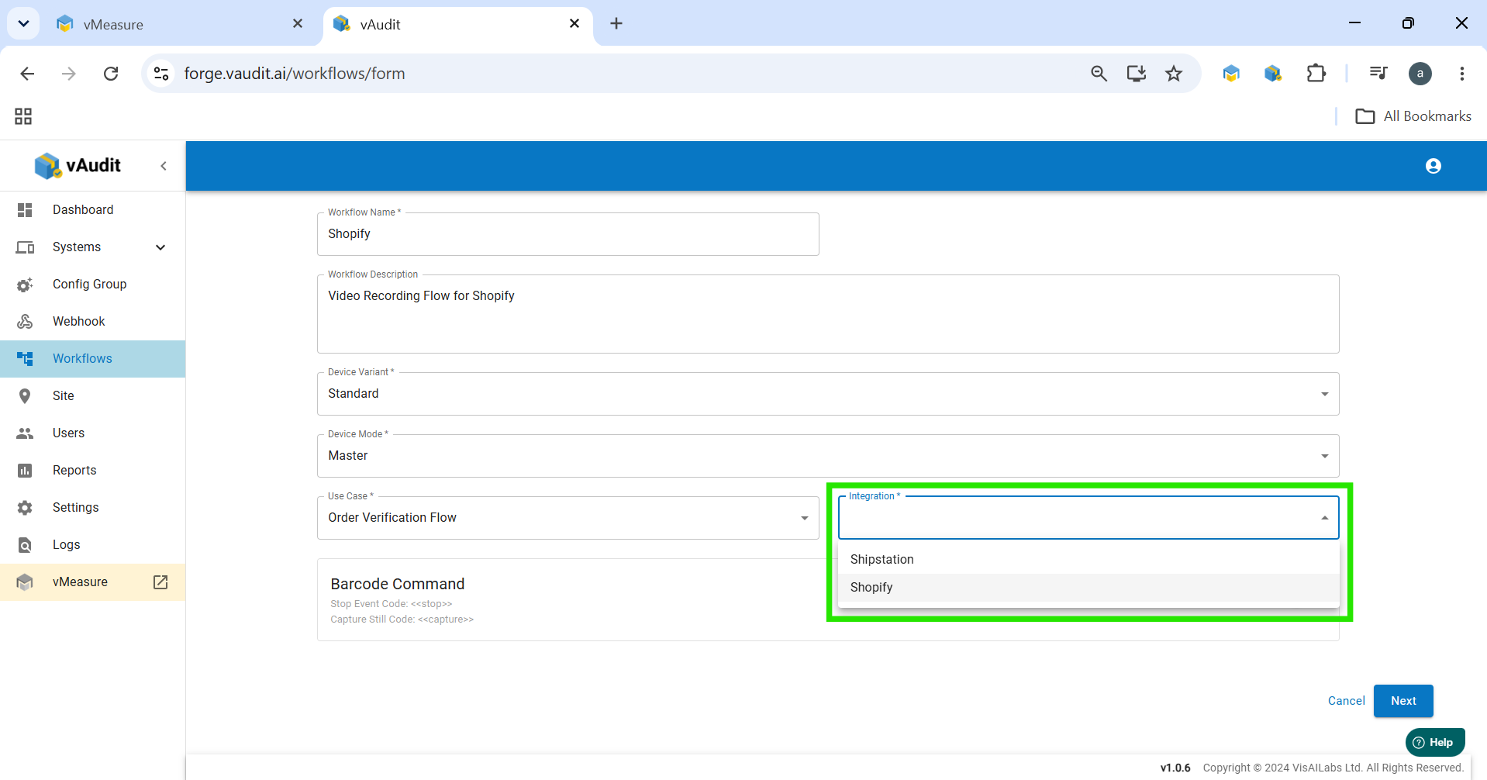Open the browser Extensions puzzle icon
Viewport: 1487px width, 780px height.
click(1316, 74)
